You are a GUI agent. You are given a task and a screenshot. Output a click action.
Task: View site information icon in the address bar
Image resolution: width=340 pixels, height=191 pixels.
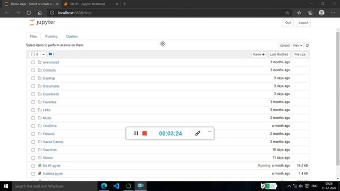click(52, 13)
